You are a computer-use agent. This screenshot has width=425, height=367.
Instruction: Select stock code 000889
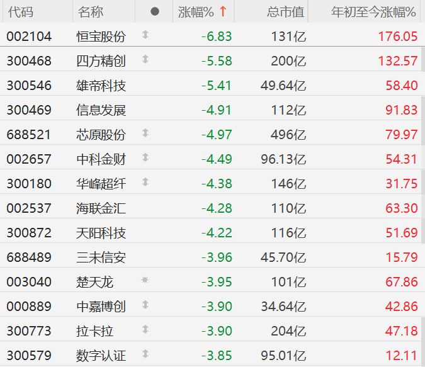coord(29,307)
